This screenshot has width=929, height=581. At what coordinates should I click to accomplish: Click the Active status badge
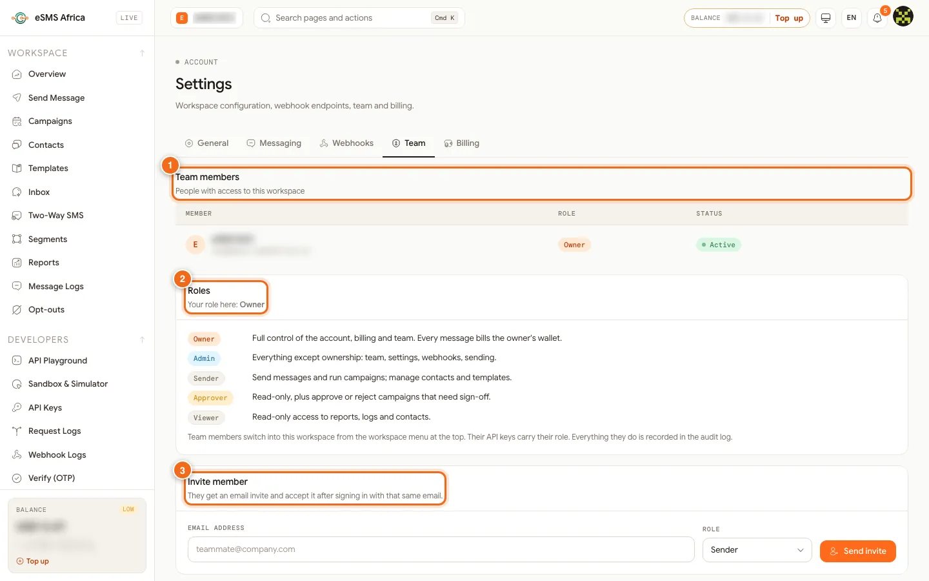coord(719,245)
